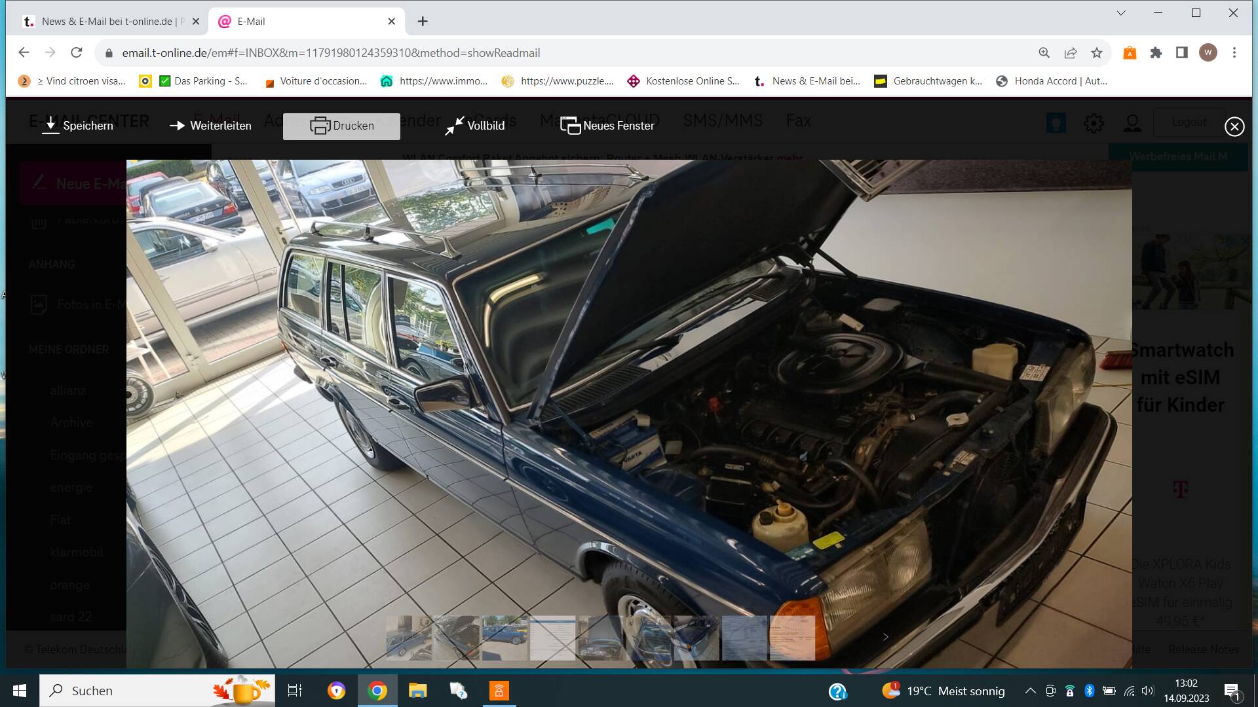Open the third thumbnail of the parked blue car
This screenshot has height=707, width=1258.
point(505,638)
